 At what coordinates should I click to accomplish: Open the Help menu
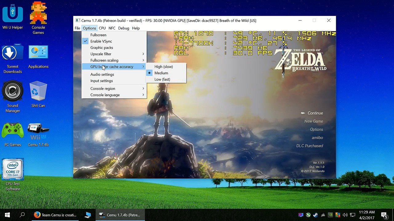point(136,28)
